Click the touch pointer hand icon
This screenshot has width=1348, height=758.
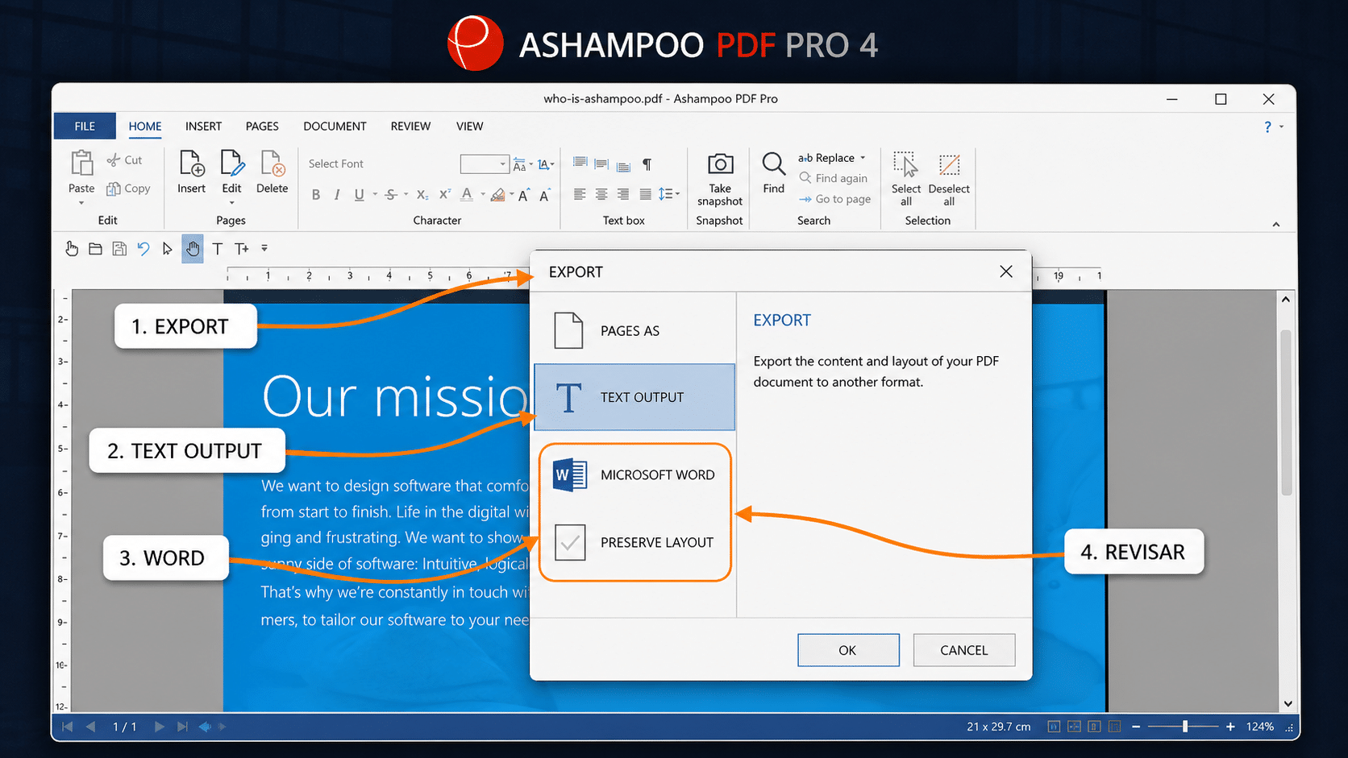[72, 249]
